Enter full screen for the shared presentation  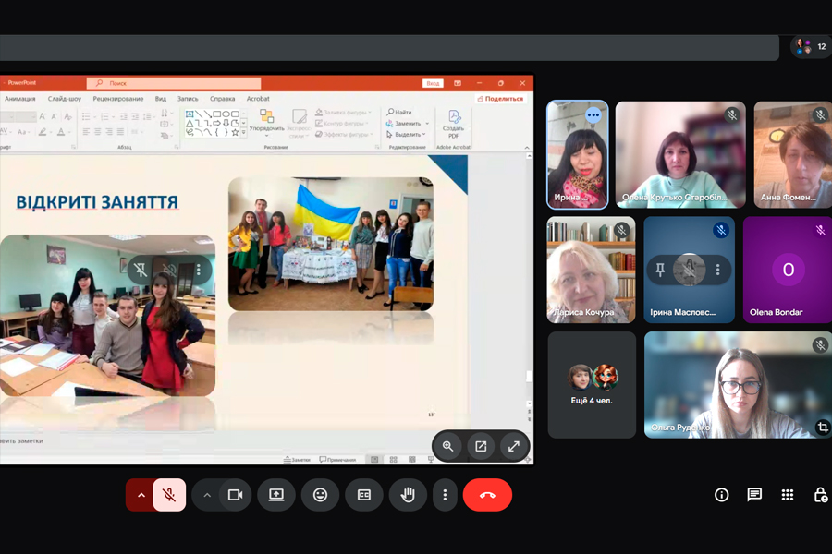[514, 446]
